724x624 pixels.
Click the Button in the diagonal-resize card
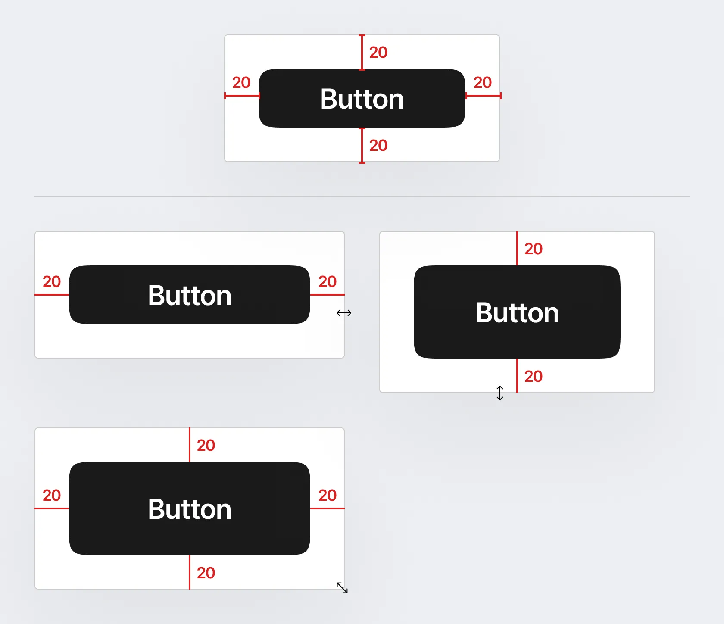(190, 509)
